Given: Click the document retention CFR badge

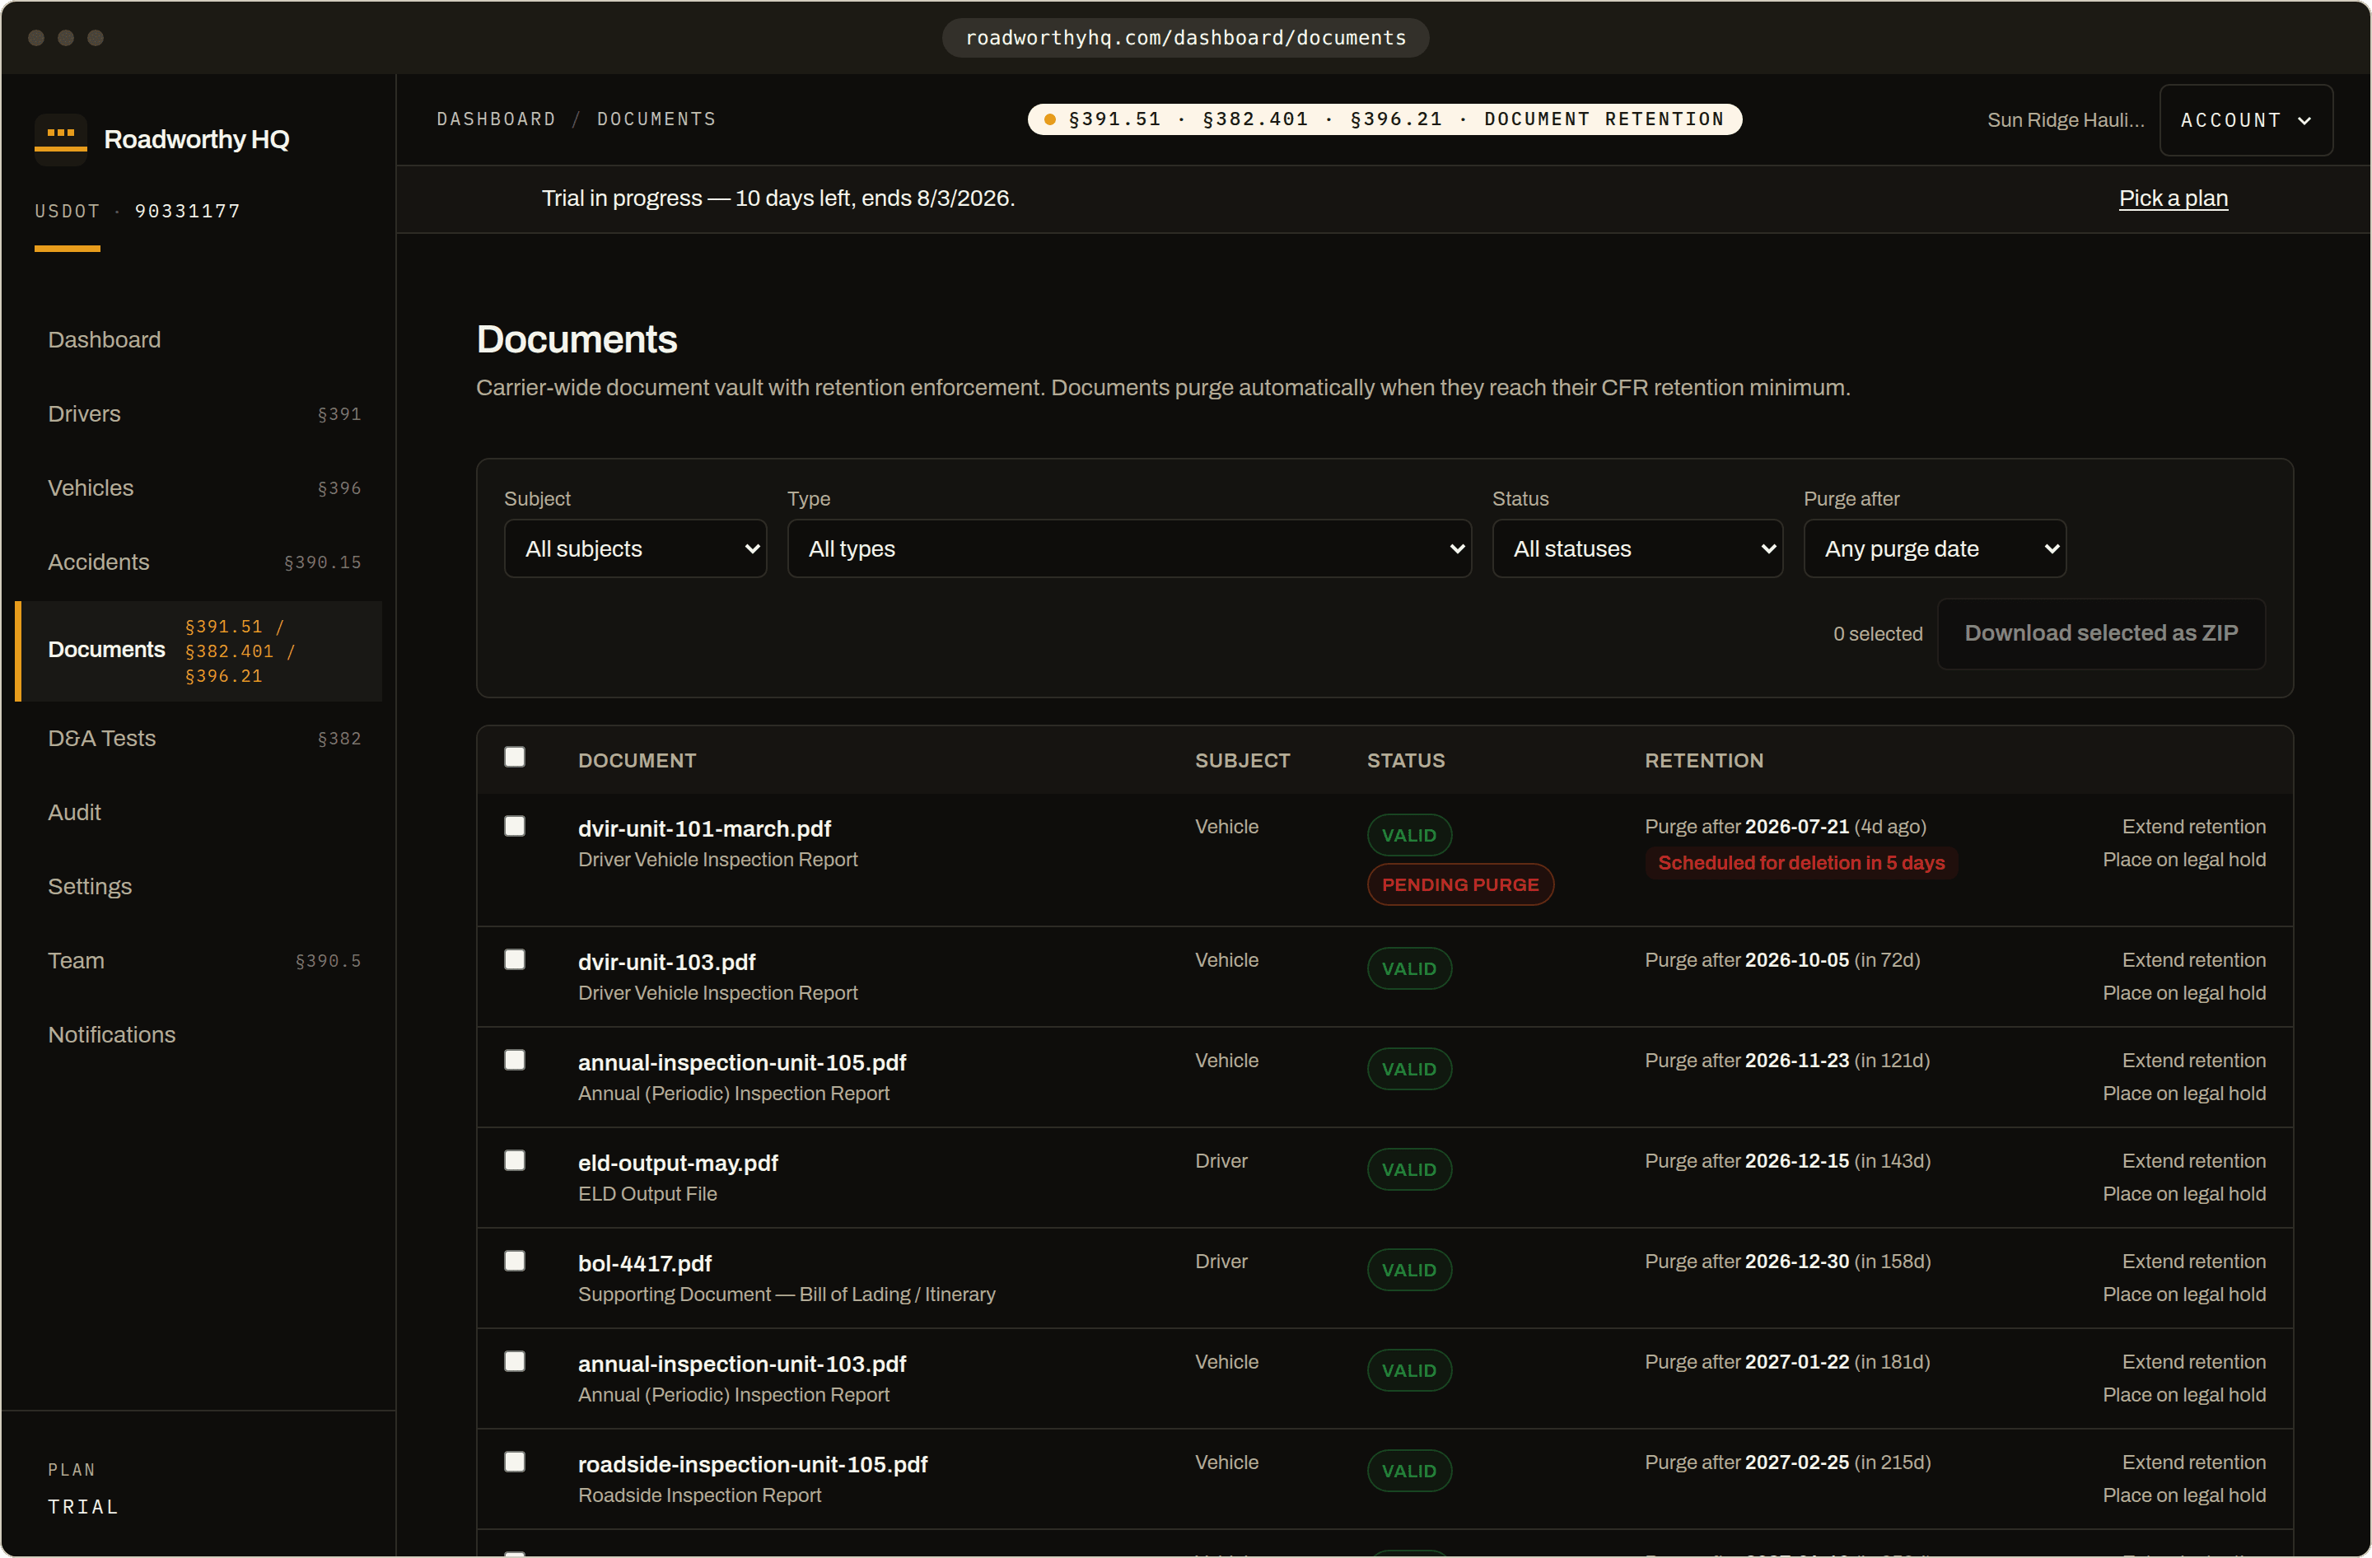Looking at the screenshot, I should click(x=1384, y=119).
